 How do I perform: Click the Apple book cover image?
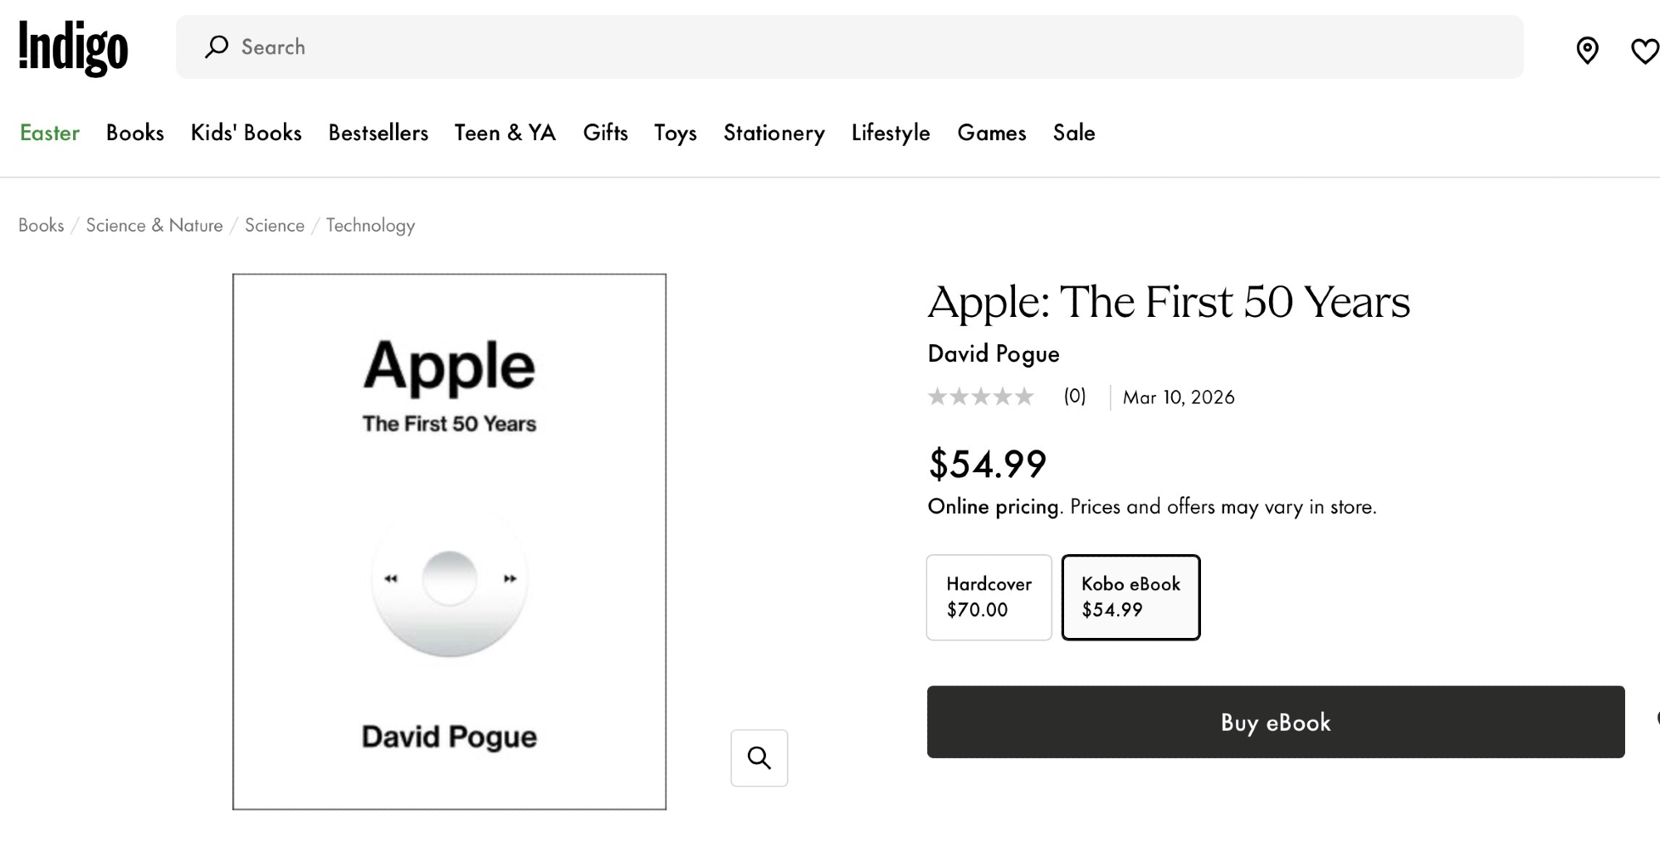(x=449, y=541)
